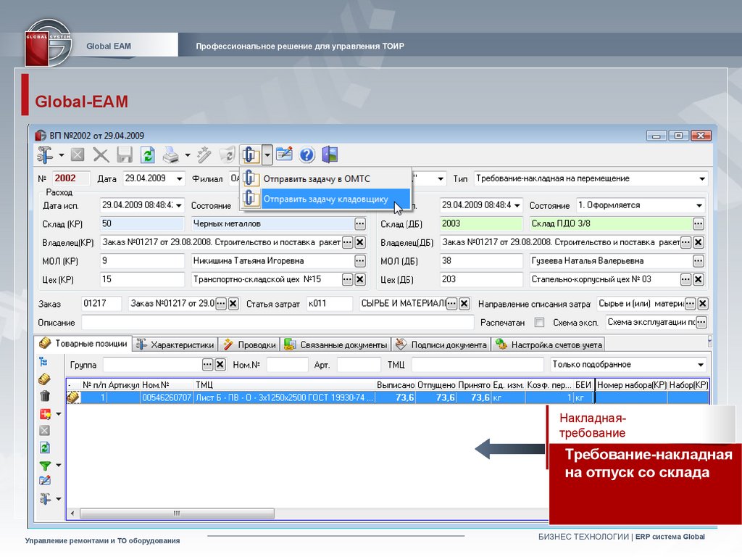
Task: Click the edit note icon in side panel
Action: (45, 481)
